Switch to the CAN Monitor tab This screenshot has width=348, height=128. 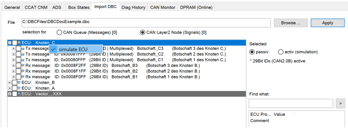(163, 7)
